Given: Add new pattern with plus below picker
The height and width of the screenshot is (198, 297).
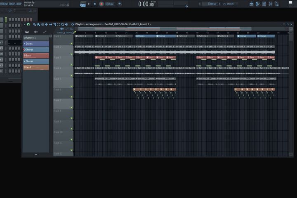Looking at the screenshot, I should (36, 155).
